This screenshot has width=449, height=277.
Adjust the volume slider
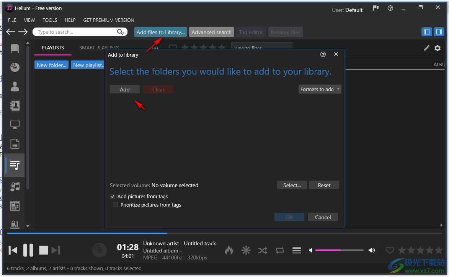(339, 250)
